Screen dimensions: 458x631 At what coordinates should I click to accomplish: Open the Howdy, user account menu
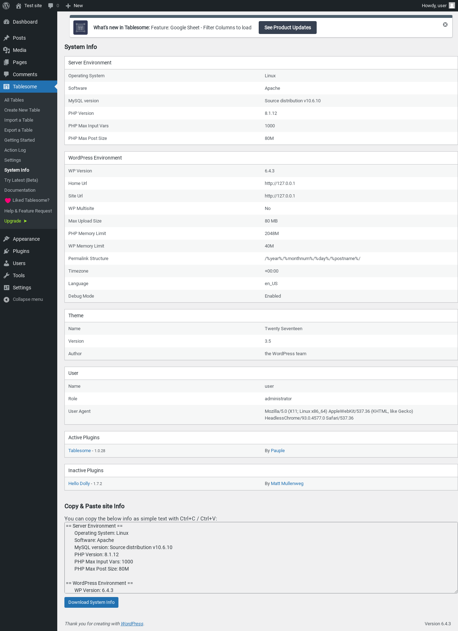(x=438, y=6)
